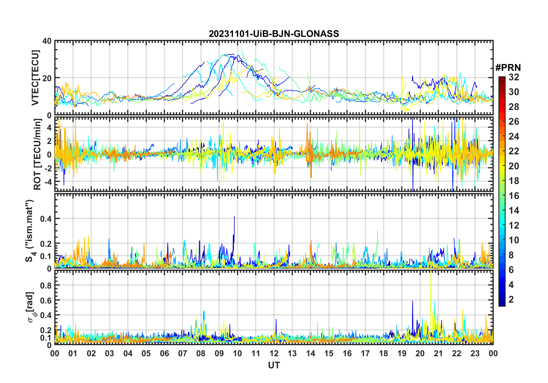The image size is (548, 383).
Task: Click the ROT [TECU/min] y-axis label
Action: [37, 155]
